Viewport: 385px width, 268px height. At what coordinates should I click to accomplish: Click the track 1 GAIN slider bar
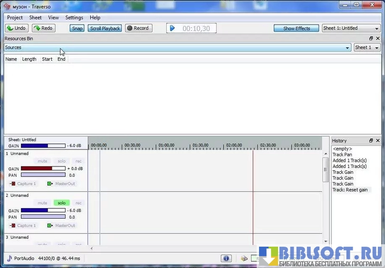[43, 168]
